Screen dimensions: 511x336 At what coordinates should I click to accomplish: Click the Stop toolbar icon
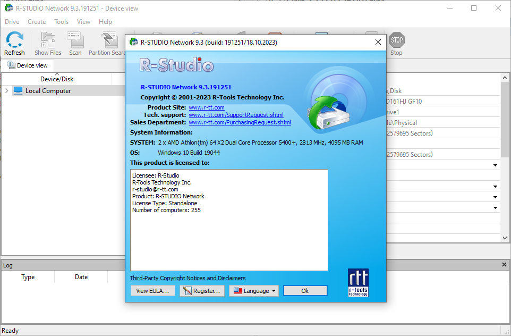pos(397,40)
